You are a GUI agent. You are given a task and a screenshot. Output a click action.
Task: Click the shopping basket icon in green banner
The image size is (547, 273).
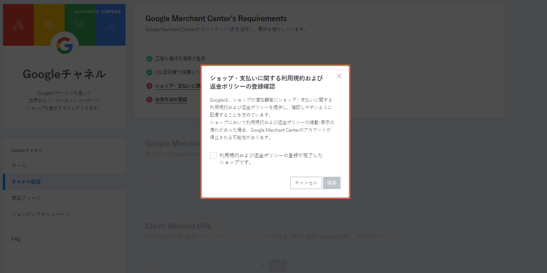[x=80, y=25]
